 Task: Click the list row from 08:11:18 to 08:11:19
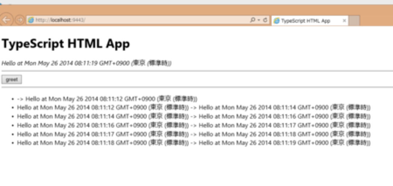tap(194, 142)
